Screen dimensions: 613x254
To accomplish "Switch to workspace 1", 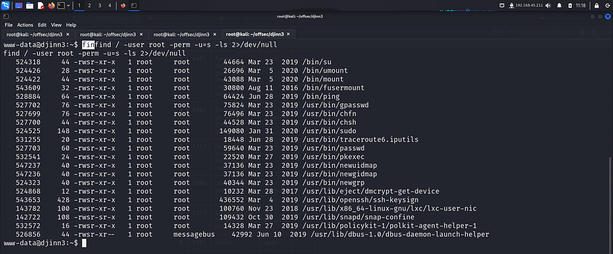I will (x=79, y=6).
